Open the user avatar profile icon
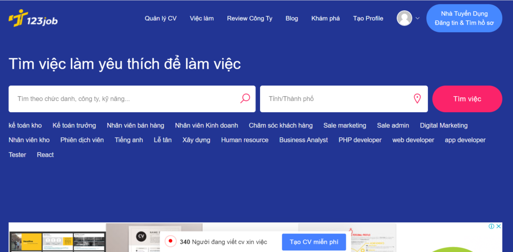 404,18
